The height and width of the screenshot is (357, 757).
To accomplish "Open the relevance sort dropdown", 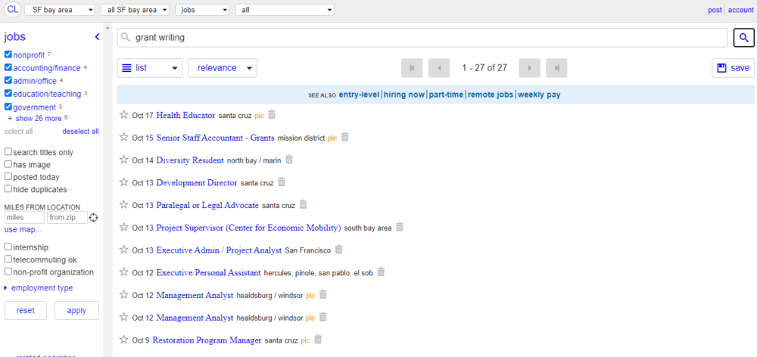I will [223, 68].
